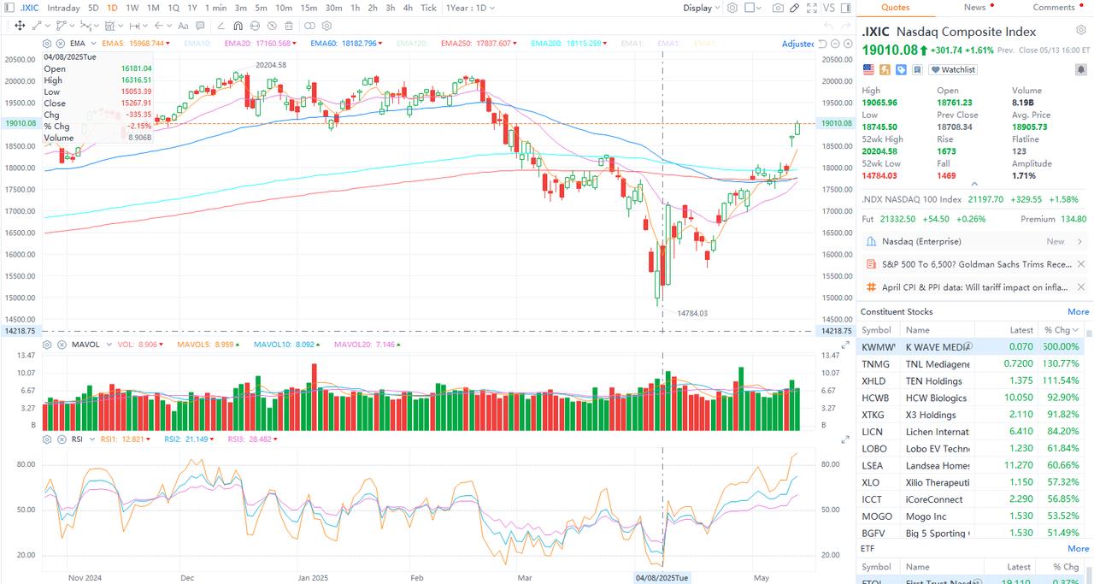Hide all drawings with eye-slash icon
This screenshot has height=584, width=1094.
click(271, 26)
